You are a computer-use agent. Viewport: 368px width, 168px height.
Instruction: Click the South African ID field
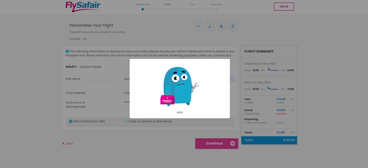point(92,107)
